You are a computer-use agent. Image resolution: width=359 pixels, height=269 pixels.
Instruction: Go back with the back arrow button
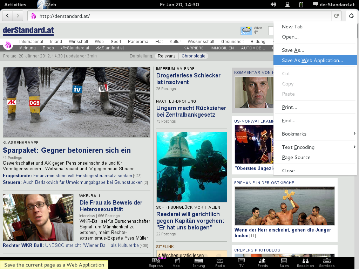point(8,16)
